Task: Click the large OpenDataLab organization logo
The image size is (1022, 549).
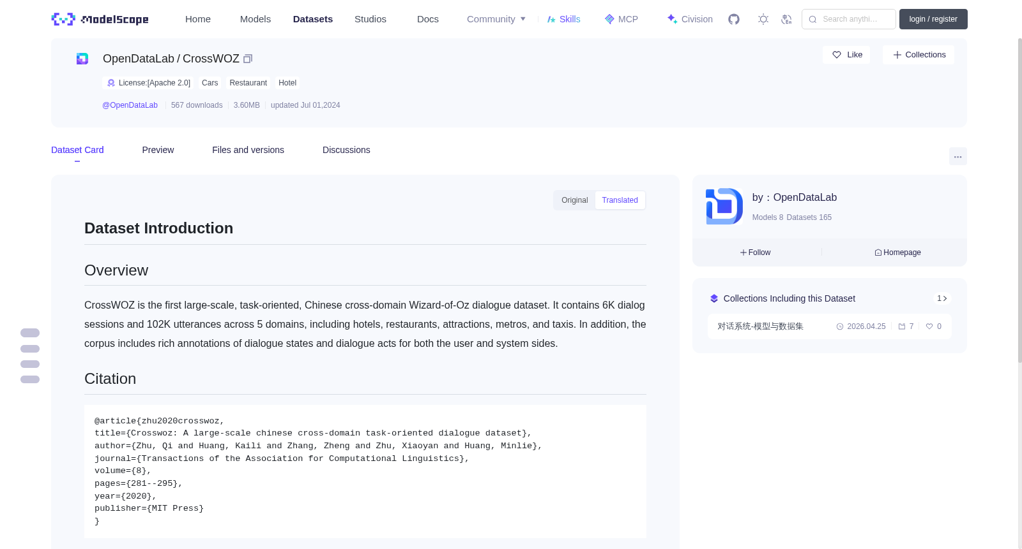Action: click(724, 207)
